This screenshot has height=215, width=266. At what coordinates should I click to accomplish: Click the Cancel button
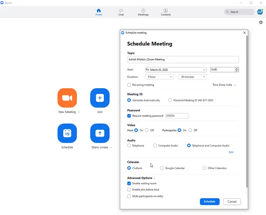(x=232, y=202)
